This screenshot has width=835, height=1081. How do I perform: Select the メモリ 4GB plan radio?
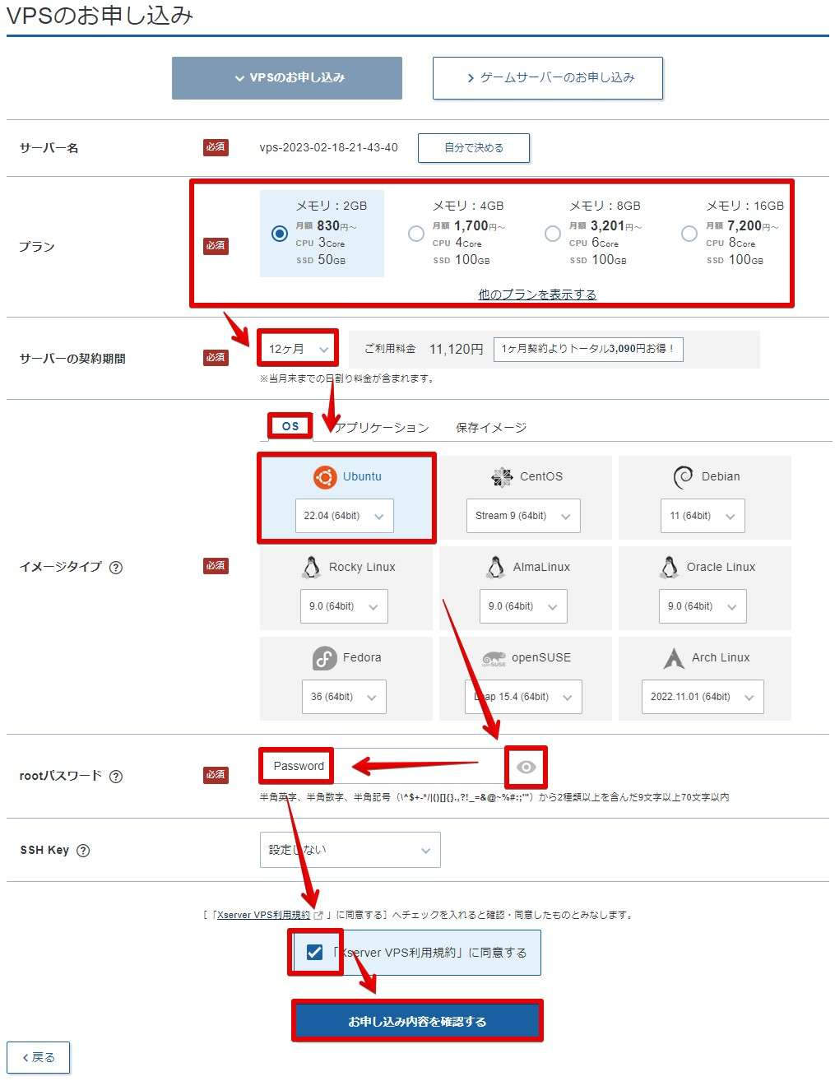tap(416, 234)
